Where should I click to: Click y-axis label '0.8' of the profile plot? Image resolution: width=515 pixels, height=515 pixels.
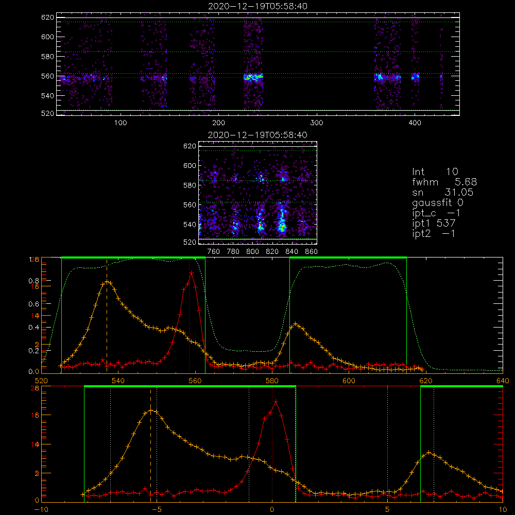point(34,281)
